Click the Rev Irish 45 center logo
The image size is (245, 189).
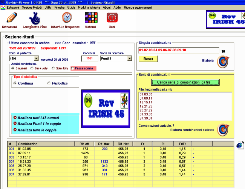[x=106, y=109]
